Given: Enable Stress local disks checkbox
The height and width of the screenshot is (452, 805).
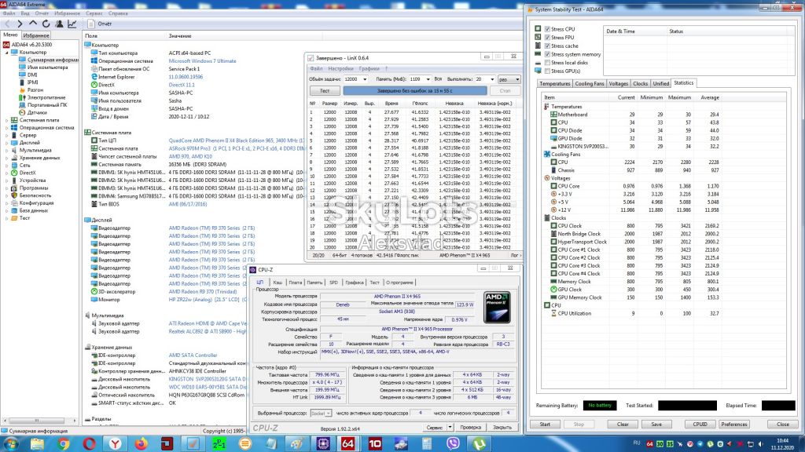Looking at the screenshot, I should [547, 63].
